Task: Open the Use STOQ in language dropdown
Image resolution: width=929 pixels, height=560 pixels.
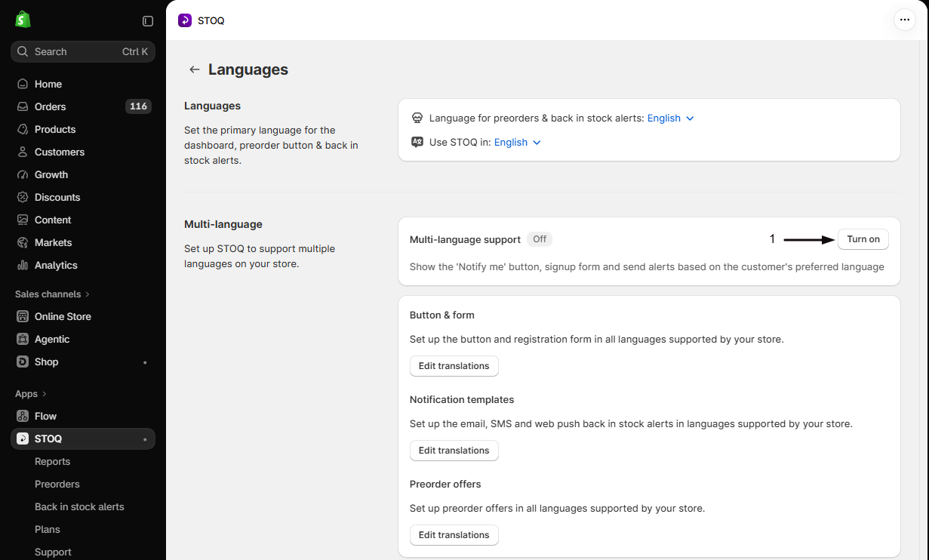Action: point(518,142)
